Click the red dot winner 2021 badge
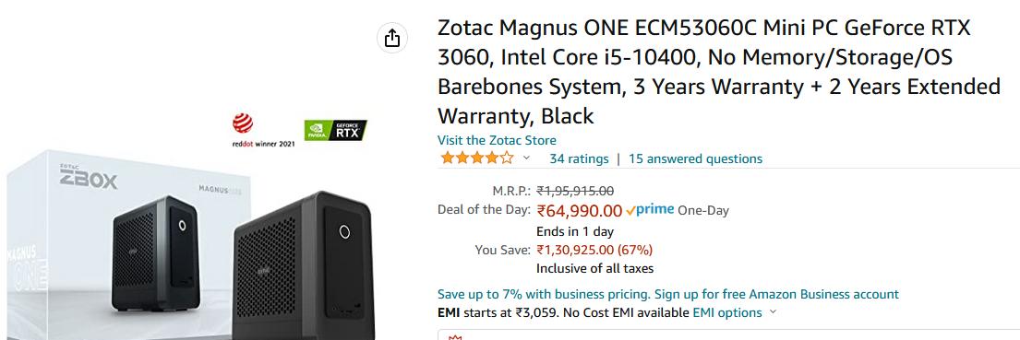1020x340 pixels. tap(263, 131)
